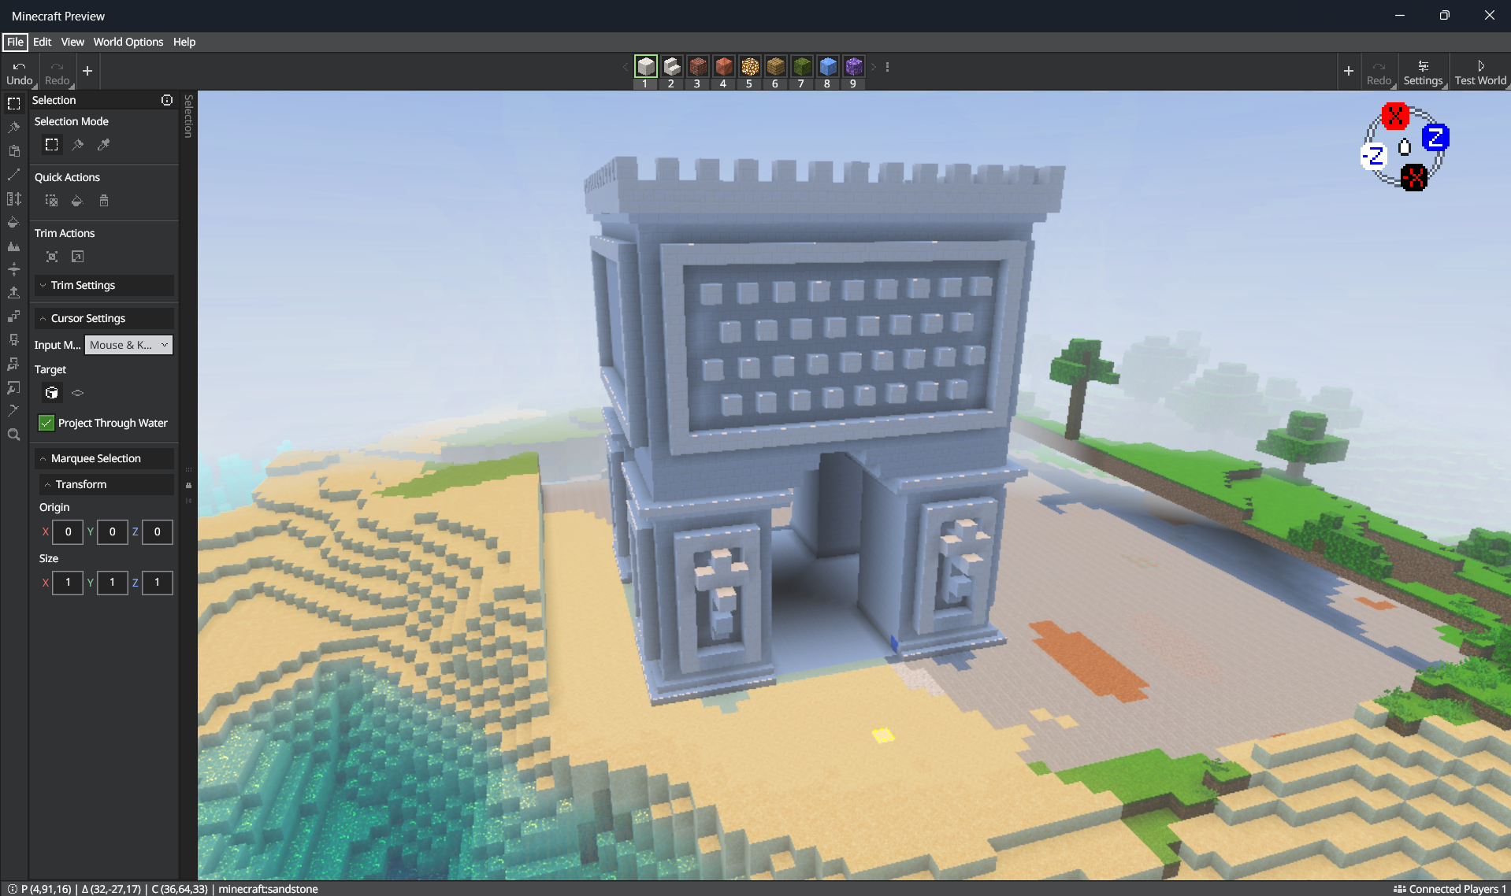The width and height of the screenshot is (1511, 896).
Task: Click Connected Players 1 in status bar
Action: pyautogui.click(x=1450, y=889)
